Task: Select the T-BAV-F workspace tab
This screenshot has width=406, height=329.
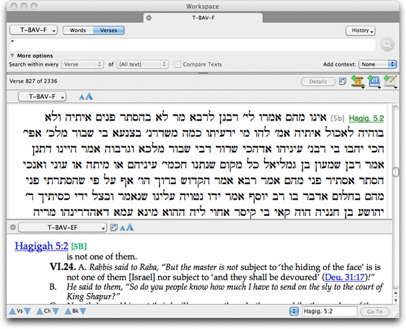Action: (x=203, y=18)
